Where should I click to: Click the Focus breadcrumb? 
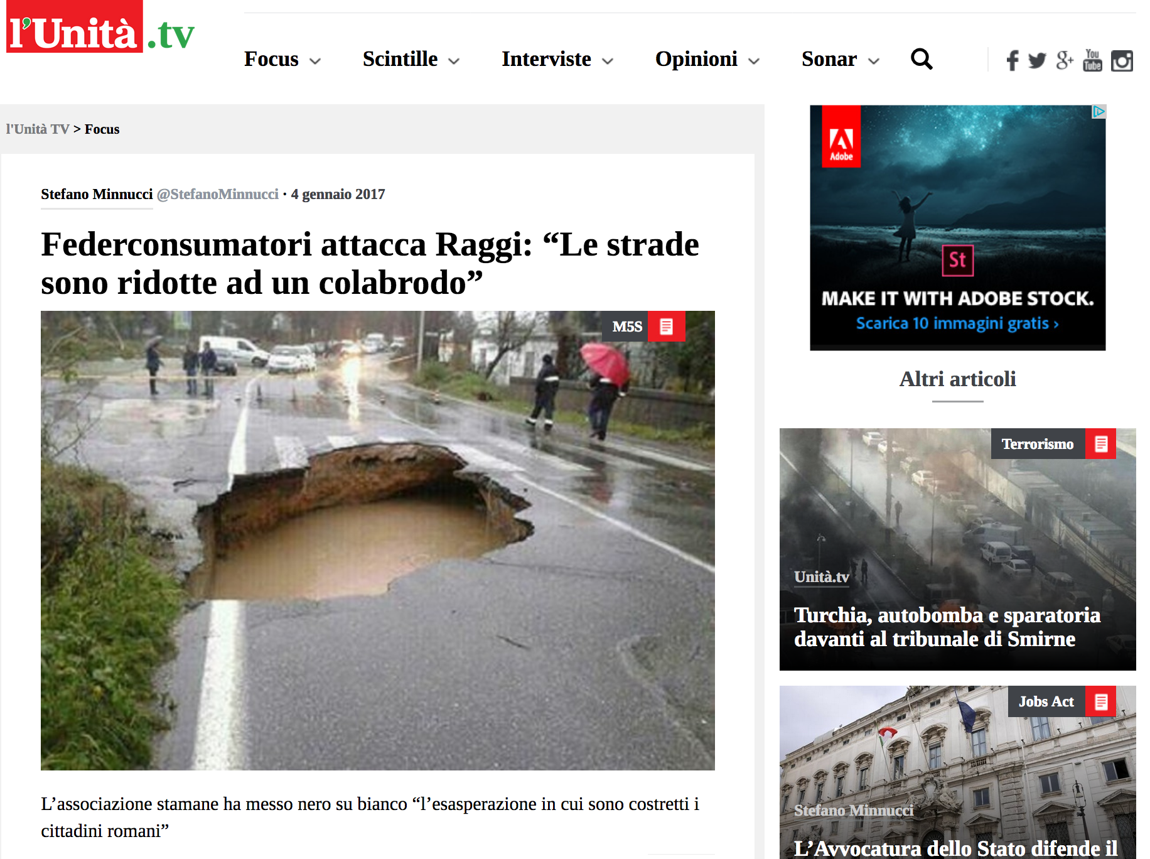(x=102, y=129)
